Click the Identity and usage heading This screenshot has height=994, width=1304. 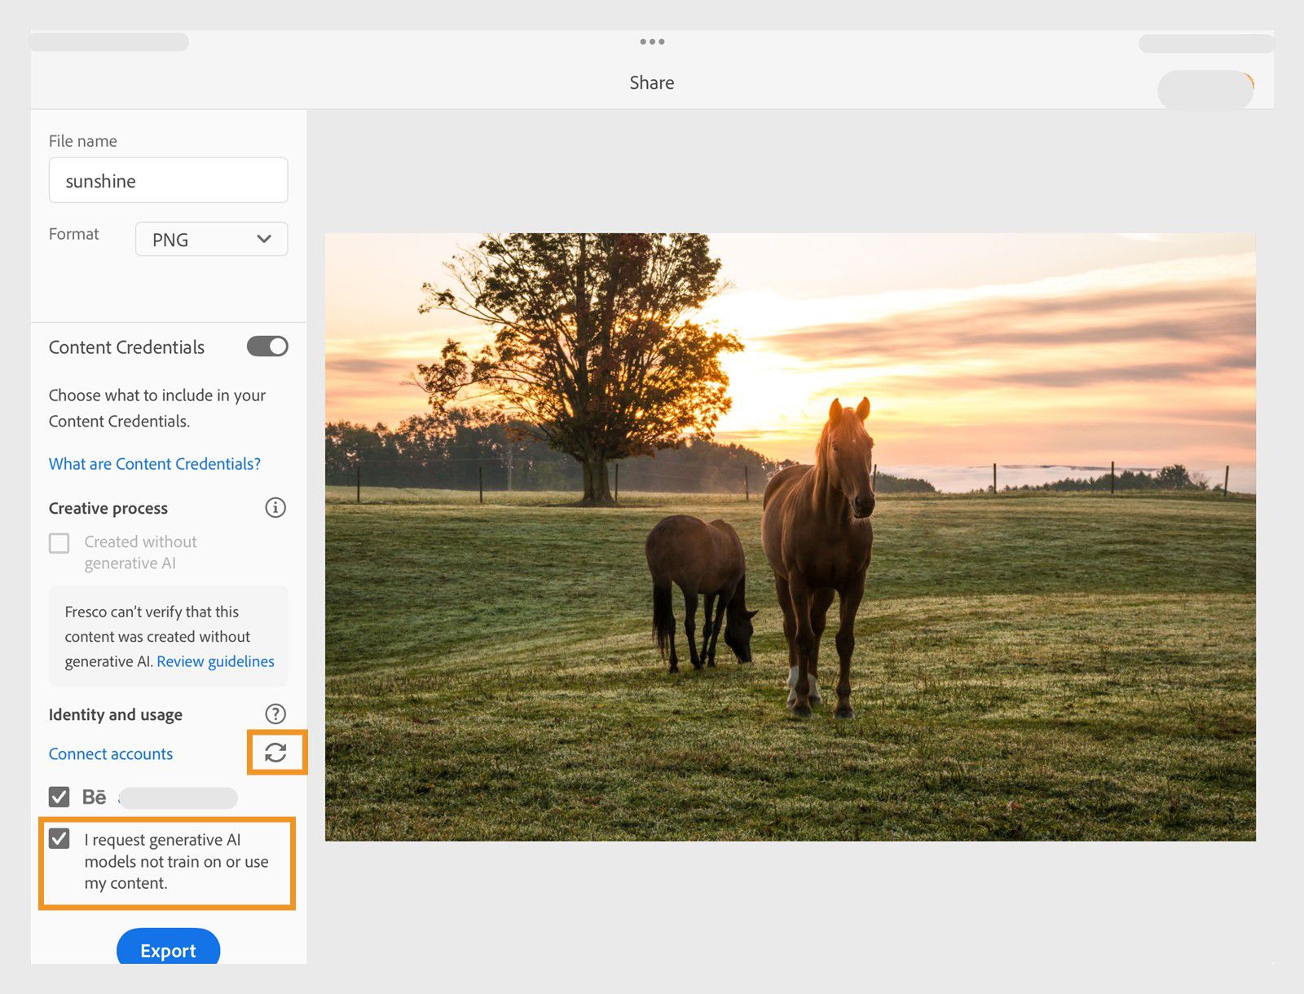pyautogui.click(x=116, y=715)
